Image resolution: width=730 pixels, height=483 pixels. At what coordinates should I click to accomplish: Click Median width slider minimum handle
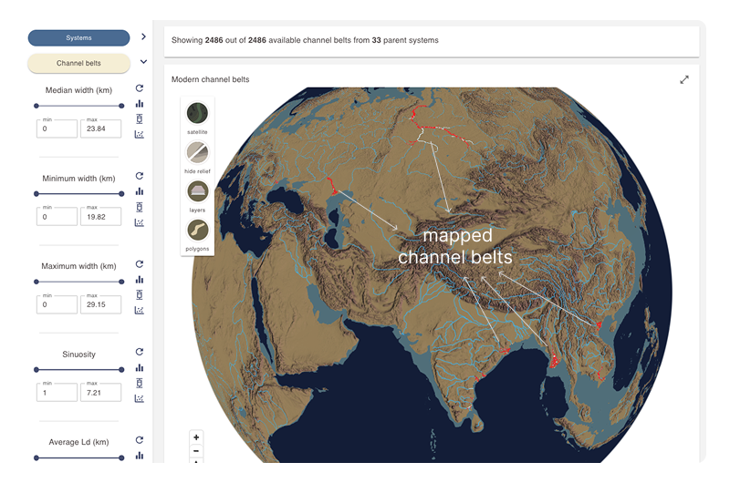point(36,106)
